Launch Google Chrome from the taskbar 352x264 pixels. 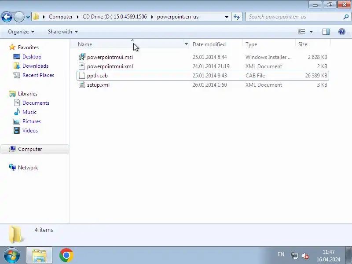[66, 255]
